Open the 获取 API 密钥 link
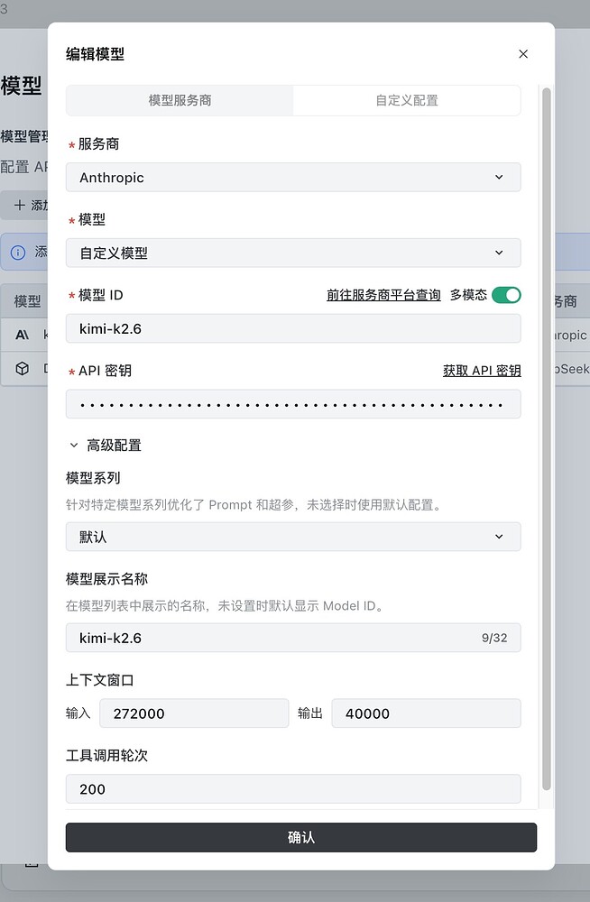 (482, 371)
